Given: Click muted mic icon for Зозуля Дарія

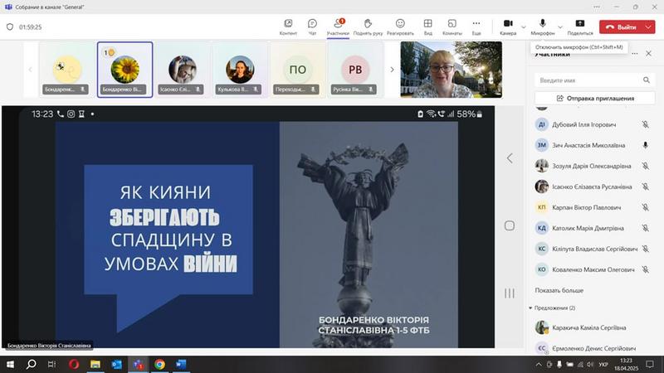Looking at the screenshot, I should coord(646,166).
